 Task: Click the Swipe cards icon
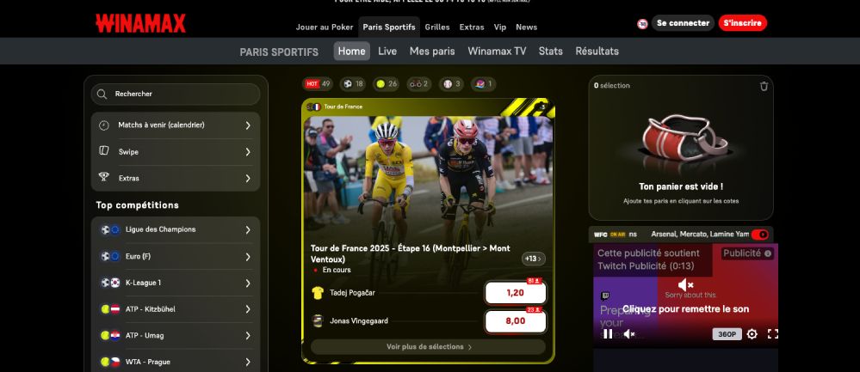(103, 151)
